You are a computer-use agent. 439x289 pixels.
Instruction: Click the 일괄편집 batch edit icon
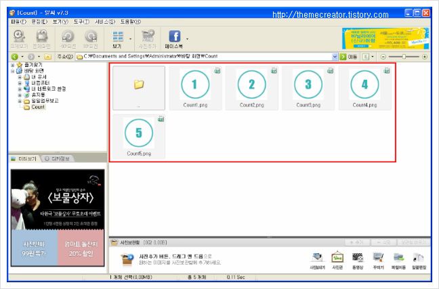(419, 261)
